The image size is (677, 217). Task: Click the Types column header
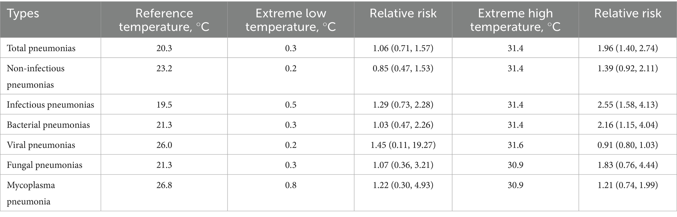point(23,14)
